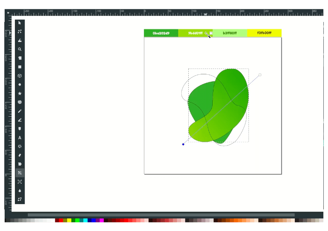Choose the Zoom magnifier tool
Viewport: 328px width, 231px height.
click(20, 49)
